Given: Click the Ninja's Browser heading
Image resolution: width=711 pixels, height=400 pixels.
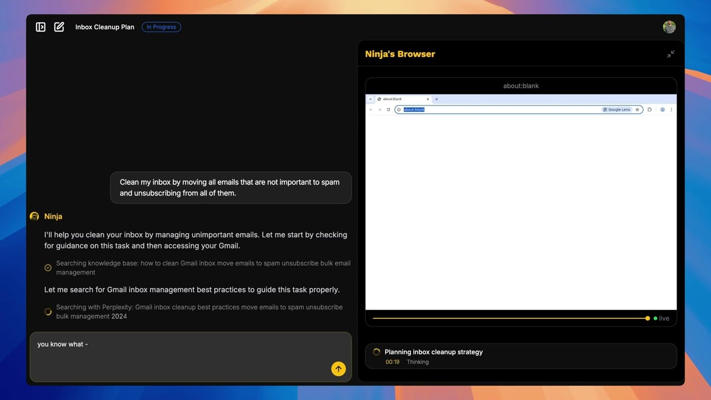Looking at the screenshot, I should (x=400, y=54).
